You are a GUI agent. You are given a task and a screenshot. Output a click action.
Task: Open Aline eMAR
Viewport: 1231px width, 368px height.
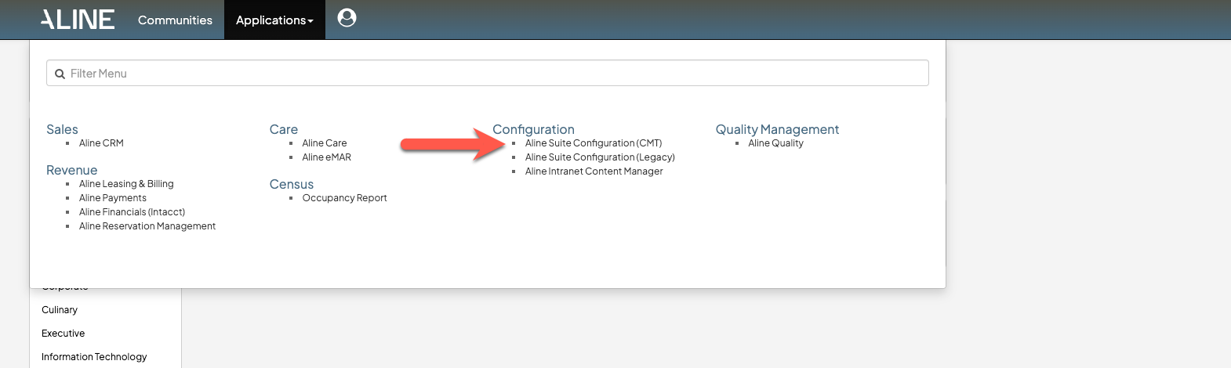tap(327, 157)
